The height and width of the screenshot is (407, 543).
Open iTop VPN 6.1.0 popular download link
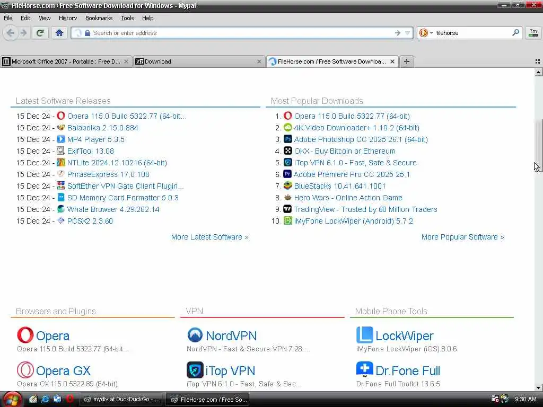[x=355, y=163]
